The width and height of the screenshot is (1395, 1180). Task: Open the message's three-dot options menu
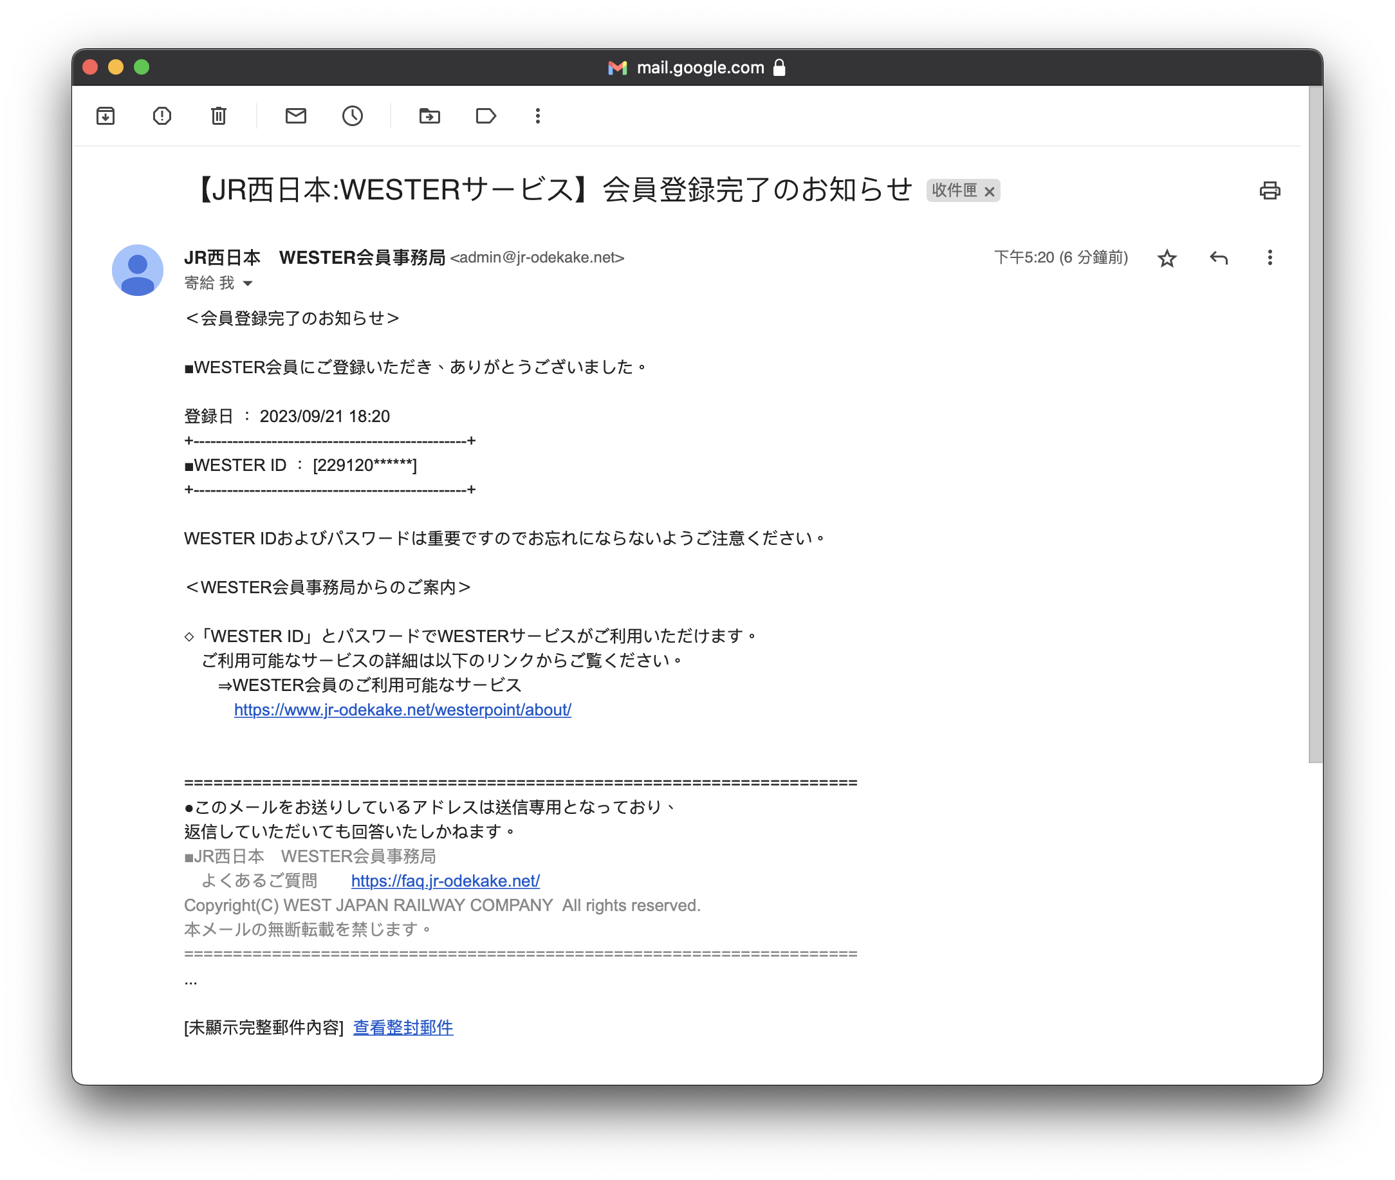(1270, 258)
